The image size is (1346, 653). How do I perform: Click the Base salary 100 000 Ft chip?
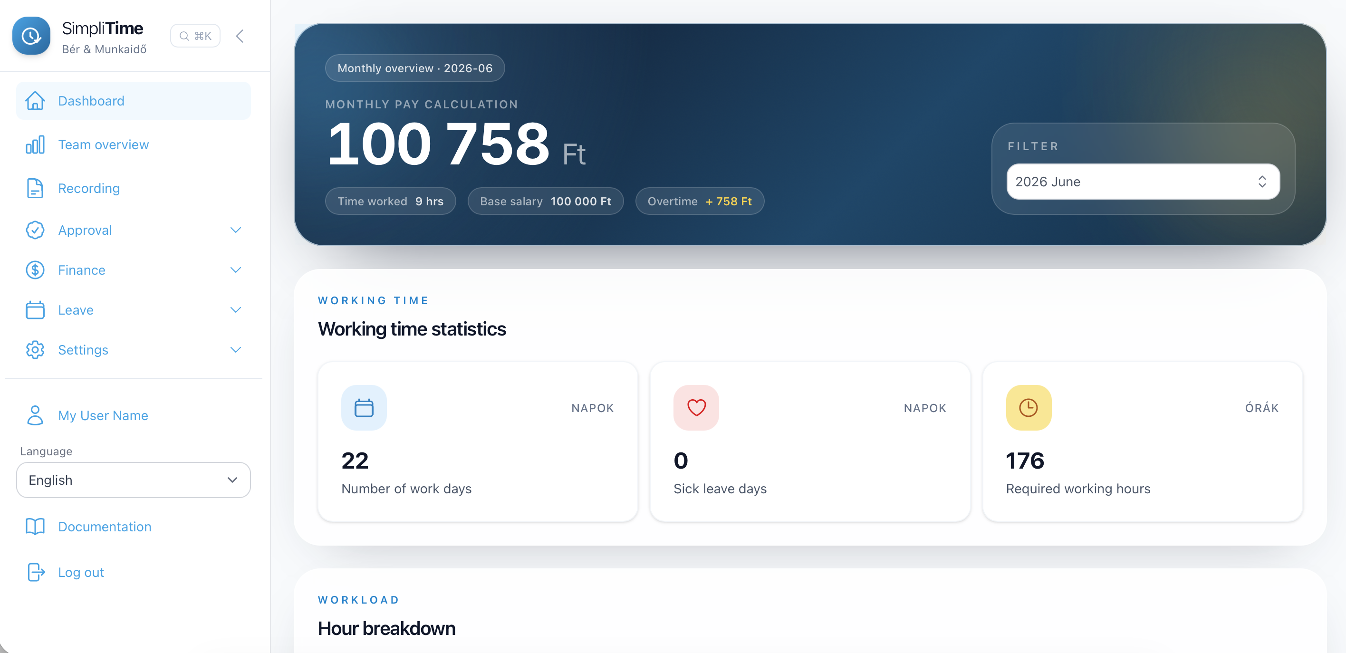tap(546, 201)
